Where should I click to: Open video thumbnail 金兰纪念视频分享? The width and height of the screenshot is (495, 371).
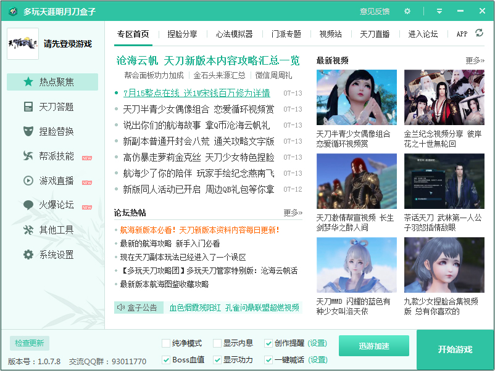tap(444, 97)
